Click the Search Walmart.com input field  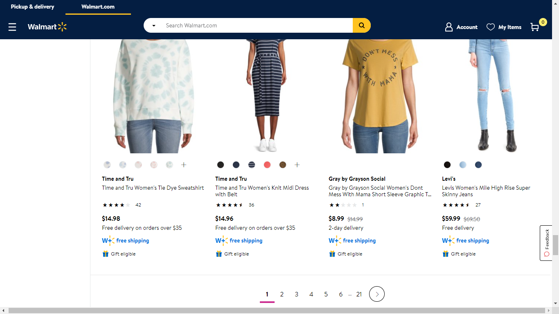point(257,25)
